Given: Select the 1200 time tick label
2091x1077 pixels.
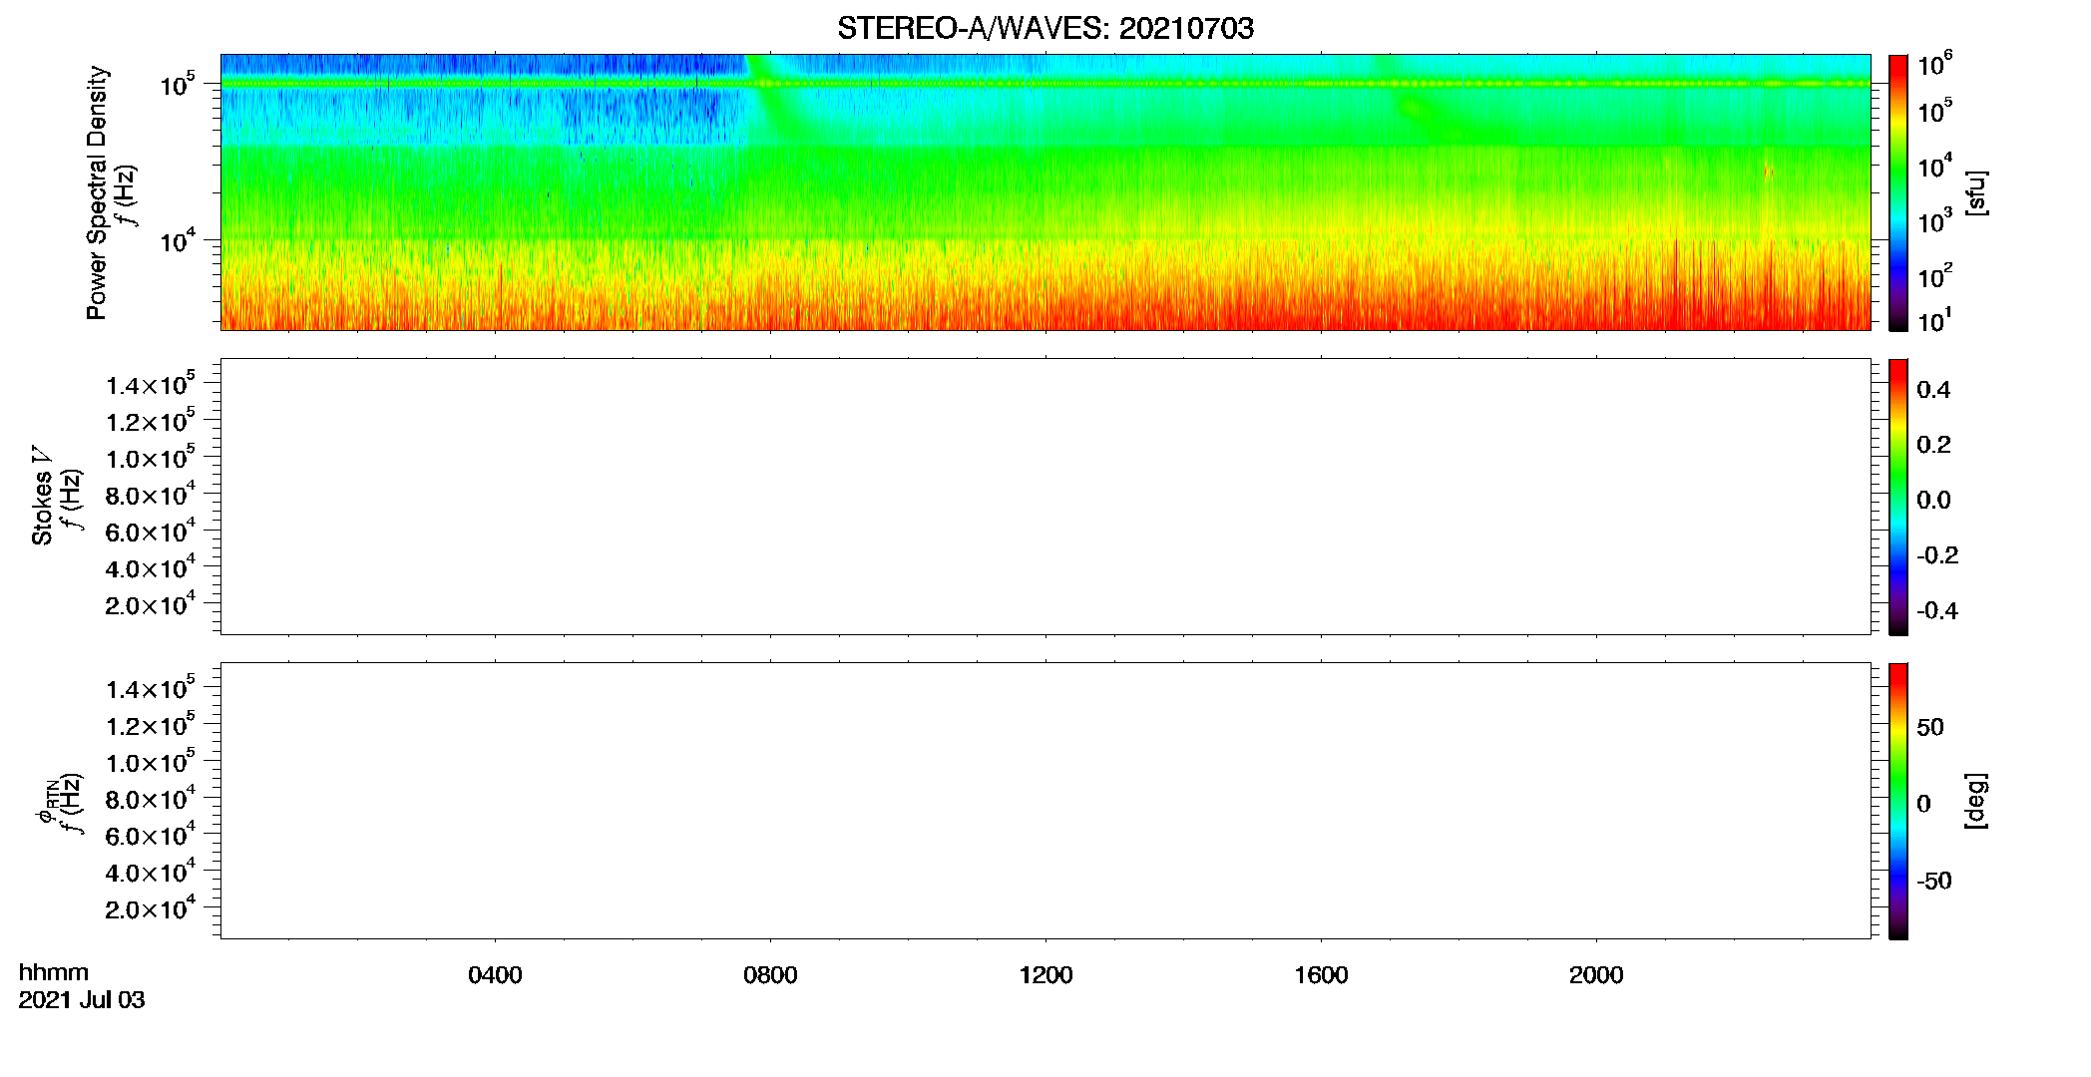Looking at the screenshot, I should tap(1045, 975).
